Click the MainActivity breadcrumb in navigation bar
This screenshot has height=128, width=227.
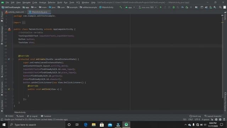coord(106,7)
